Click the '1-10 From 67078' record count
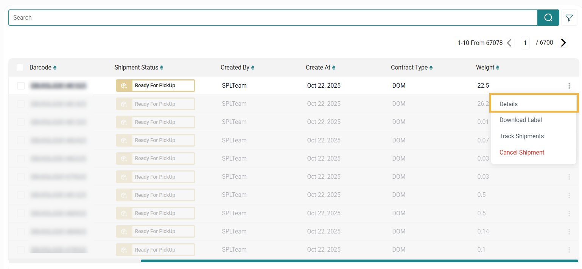 (480, 43)
